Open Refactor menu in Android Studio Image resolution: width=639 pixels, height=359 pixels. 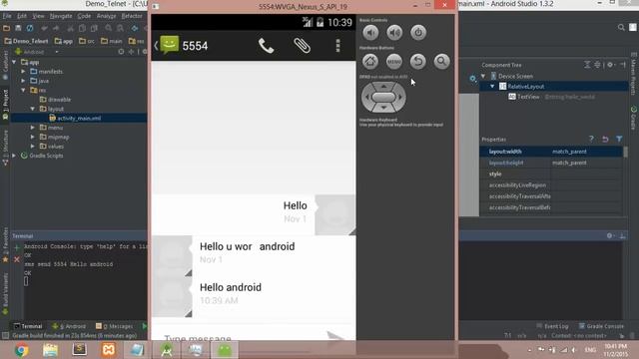tap(132, 16)
